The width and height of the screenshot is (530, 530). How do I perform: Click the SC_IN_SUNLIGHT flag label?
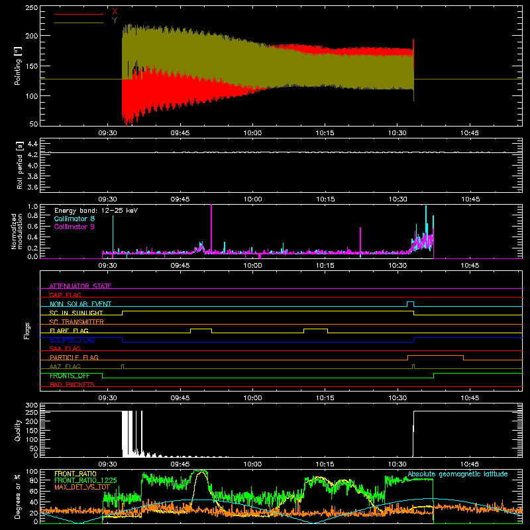[76, 313]
